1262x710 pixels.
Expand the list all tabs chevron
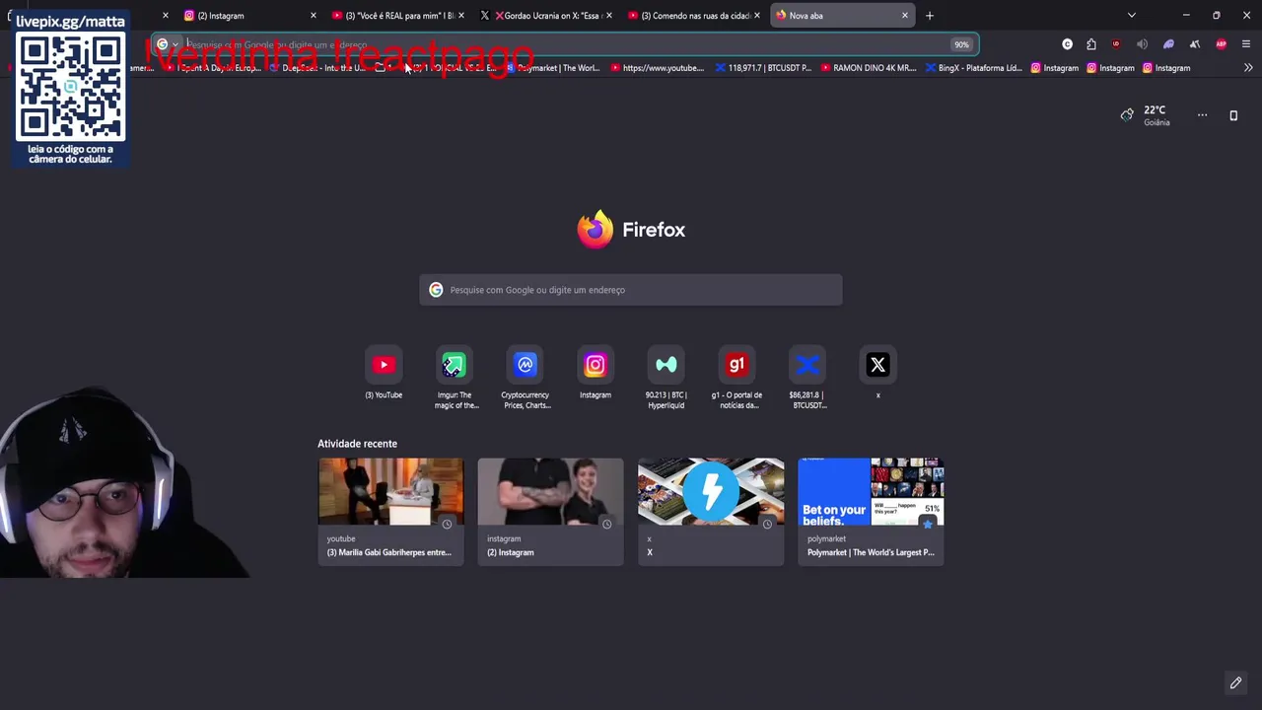(1131, 16)
